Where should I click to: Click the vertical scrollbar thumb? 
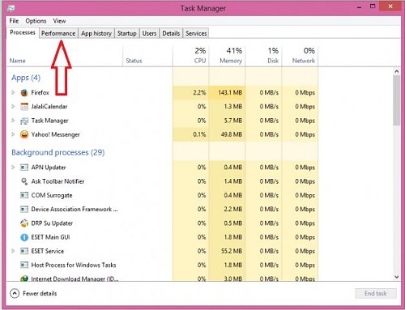coord(396,100)
